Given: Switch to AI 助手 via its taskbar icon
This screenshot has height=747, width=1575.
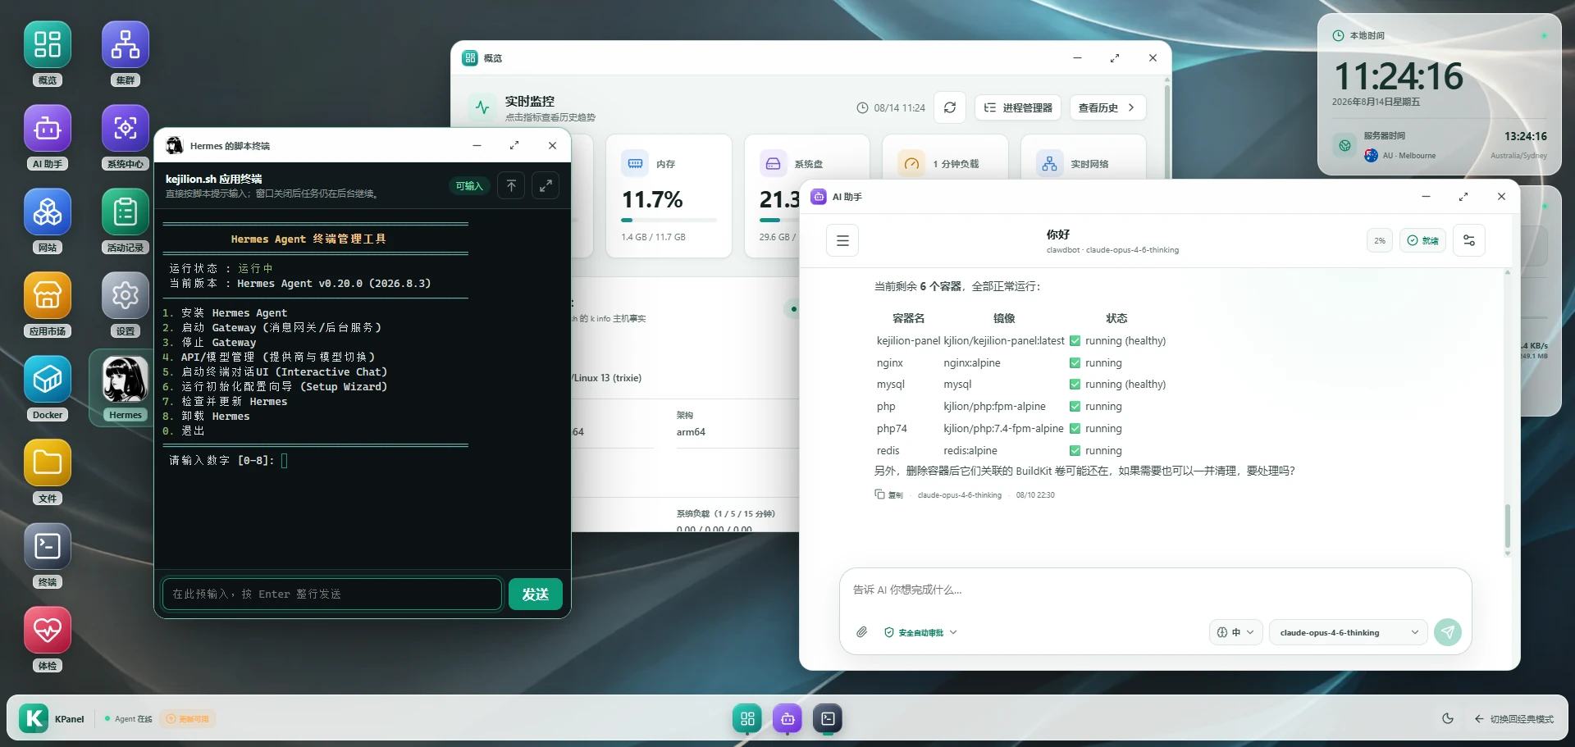Looking at the screenshot, I should (787, 718).
